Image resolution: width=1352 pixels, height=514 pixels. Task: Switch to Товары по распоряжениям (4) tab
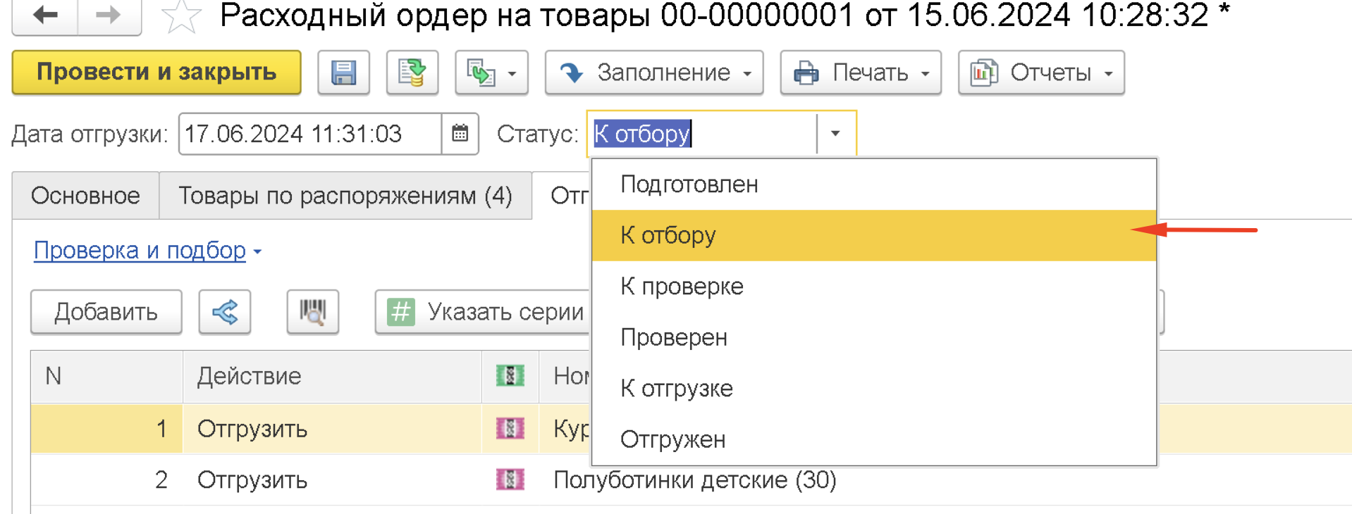coord(345,196)
